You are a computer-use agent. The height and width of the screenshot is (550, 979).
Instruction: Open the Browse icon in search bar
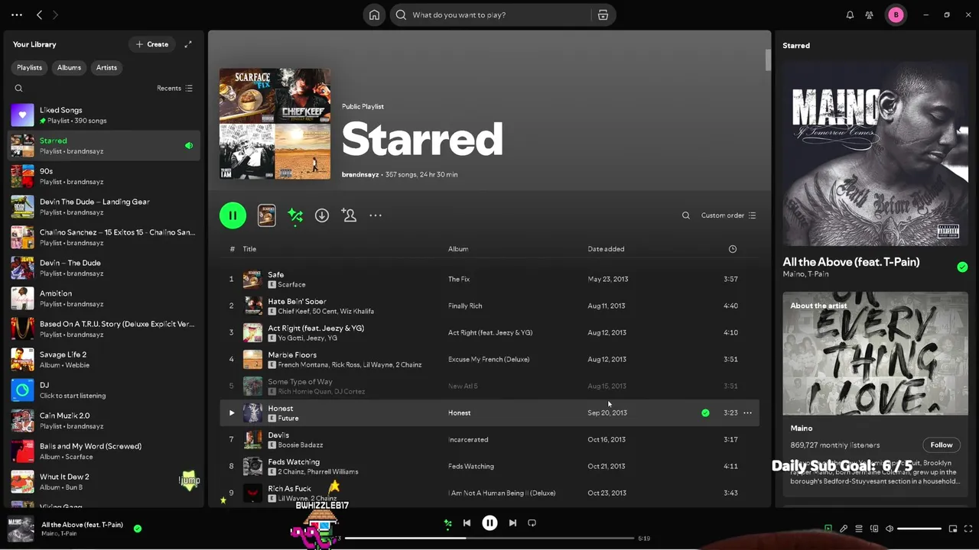(603, 15)
